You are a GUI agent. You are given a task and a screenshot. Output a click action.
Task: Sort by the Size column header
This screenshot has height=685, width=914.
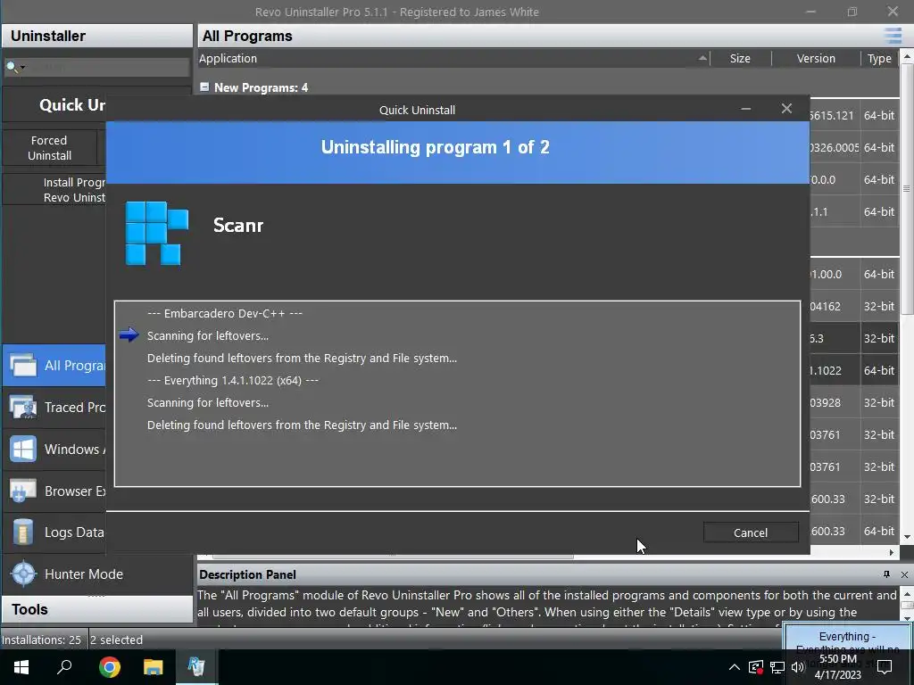740,58
